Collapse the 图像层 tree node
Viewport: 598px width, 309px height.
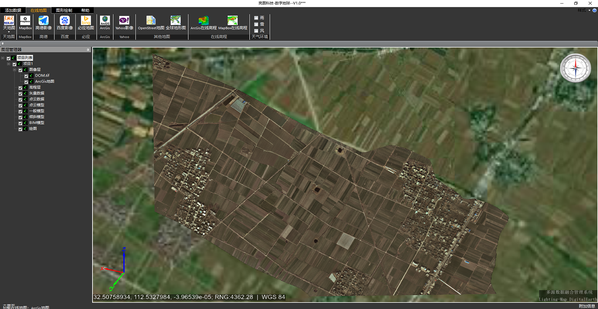pos(14,70)
